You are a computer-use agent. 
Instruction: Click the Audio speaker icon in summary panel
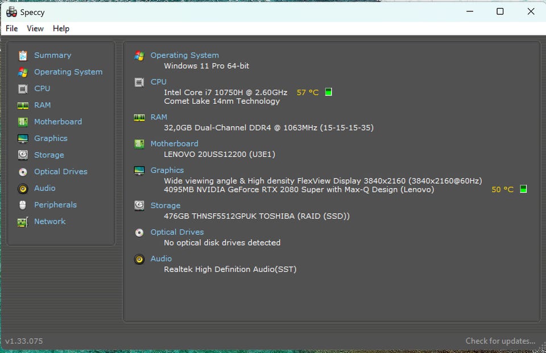139,259
